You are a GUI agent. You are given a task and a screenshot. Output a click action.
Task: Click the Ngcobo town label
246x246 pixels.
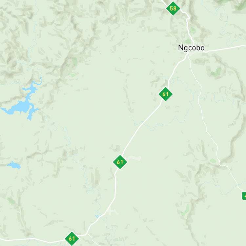191,48
